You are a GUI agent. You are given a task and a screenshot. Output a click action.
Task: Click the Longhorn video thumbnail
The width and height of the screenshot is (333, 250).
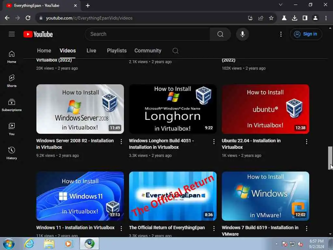[x=173, y=109]
